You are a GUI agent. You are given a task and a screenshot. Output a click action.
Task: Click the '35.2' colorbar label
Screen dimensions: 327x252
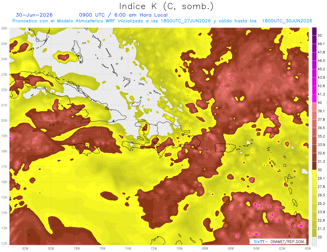pyautogui.click(x=321, y=136)
